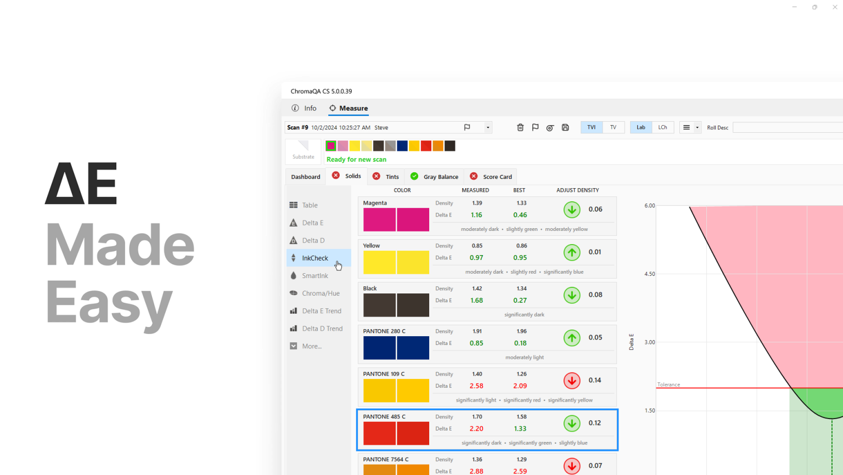The image size is (843, 475).
Task: Open the Table view in sidebar
Action: [310, 205]
